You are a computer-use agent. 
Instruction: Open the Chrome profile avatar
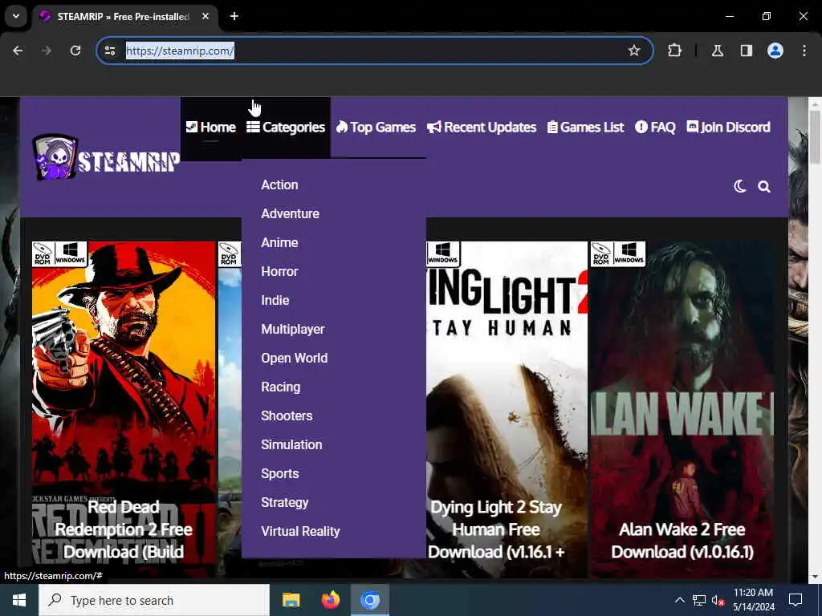pyautogui.click(x=775, y=51)
